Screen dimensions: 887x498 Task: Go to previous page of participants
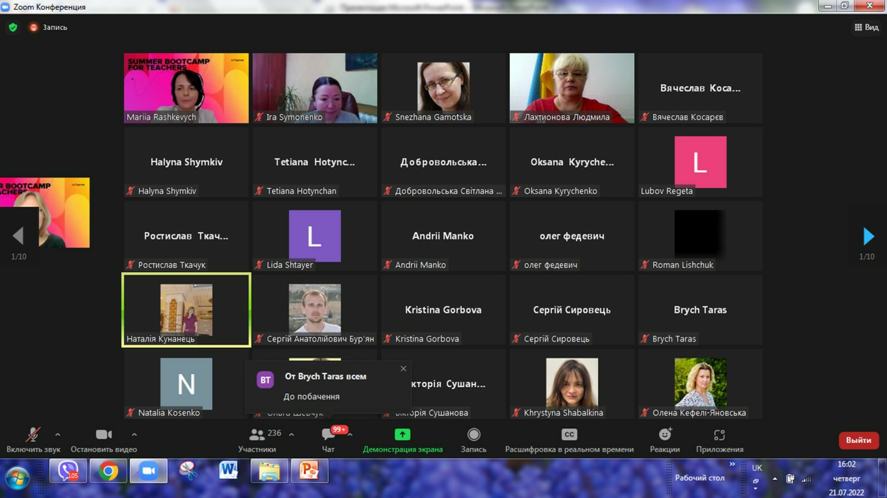[18, 237]
